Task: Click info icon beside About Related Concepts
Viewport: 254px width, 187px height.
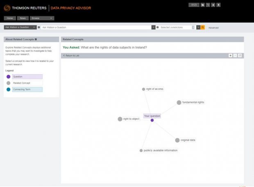Action: tap(36, 39)
